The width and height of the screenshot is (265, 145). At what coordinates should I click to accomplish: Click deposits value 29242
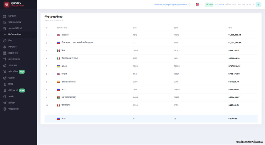(x=177, y=51)
